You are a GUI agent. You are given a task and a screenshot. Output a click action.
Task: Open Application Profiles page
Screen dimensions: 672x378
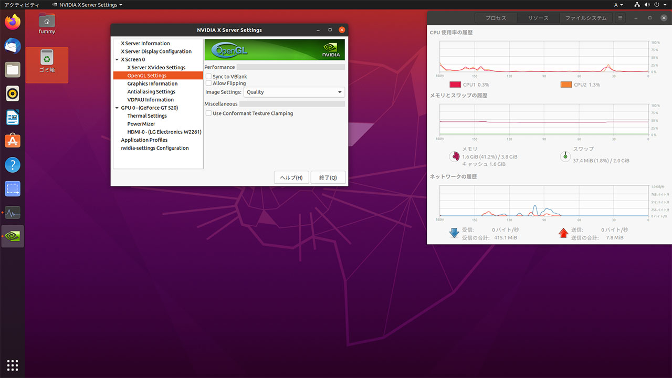point(144,140)
